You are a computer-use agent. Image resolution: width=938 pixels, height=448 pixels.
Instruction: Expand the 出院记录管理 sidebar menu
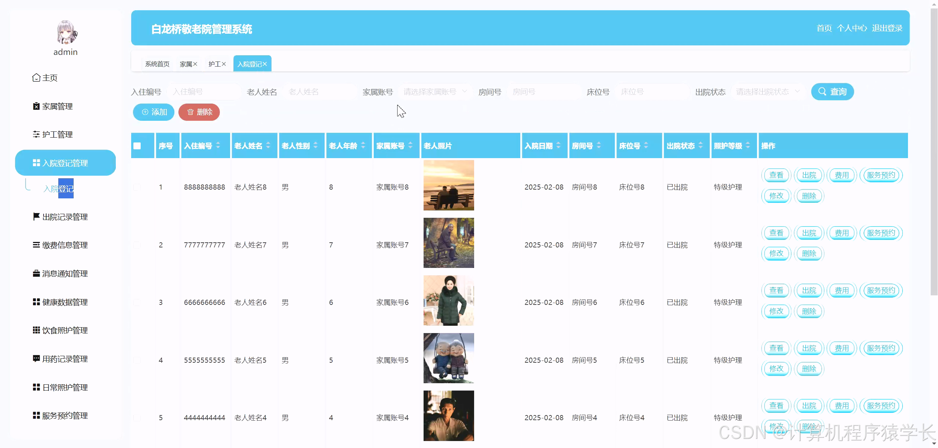(65, 217)
